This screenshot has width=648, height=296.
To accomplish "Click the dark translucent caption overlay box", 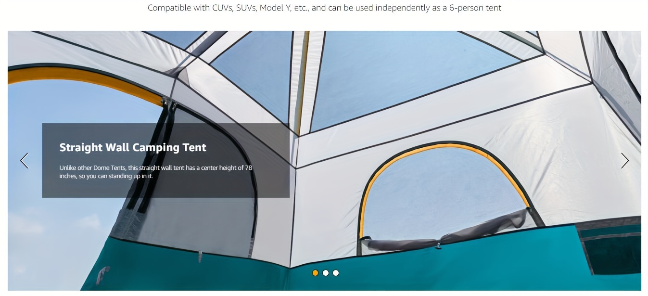I will pyautogui.click(x=165, y=160).
